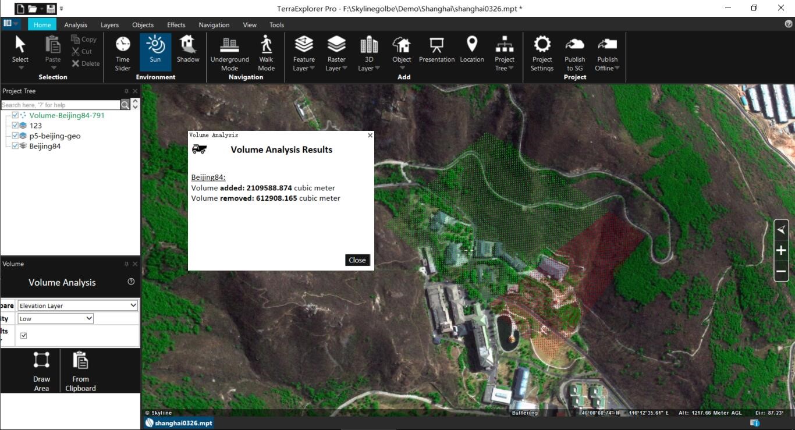Image resolution: width=795 pixels, height=430 pixels.
Task: Select the p5-beijing-geo tree item
Action: 55,136
